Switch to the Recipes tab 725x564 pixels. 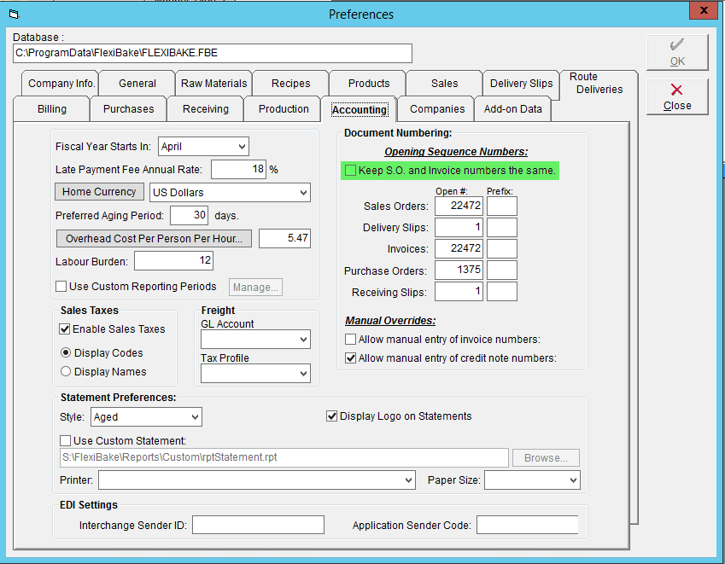[291, 84]
